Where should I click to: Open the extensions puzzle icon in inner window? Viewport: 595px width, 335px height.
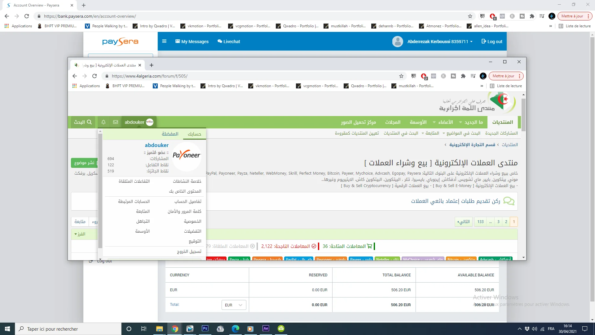463,76
